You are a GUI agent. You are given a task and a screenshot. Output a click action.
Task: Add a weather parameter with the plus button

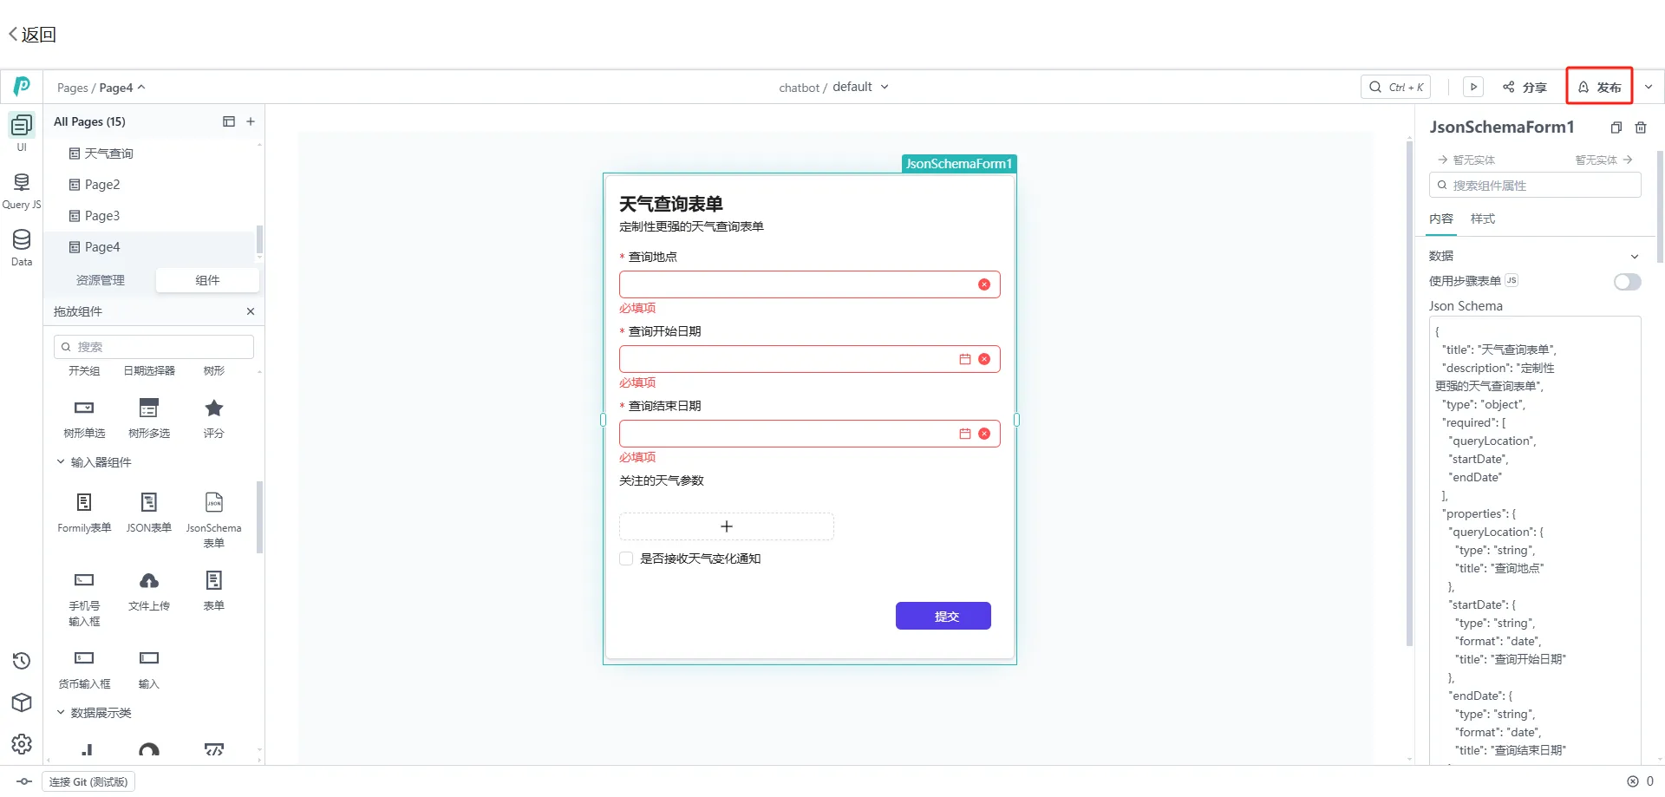(727, 526)
